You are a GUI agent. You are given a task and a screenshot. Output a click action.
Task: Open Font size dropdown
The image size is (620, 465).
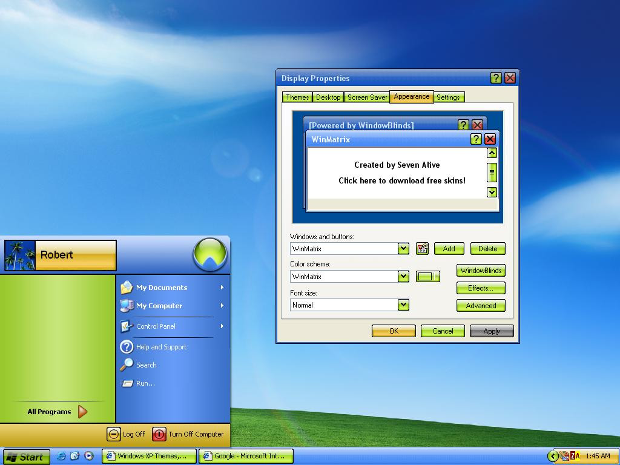pos(403,305)
